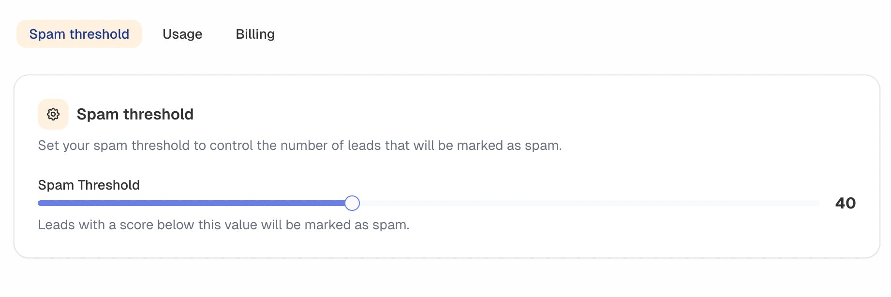Click the gray unfilled part of slider track
Viewport: 891px width, 297px height.
pos(580,203)
